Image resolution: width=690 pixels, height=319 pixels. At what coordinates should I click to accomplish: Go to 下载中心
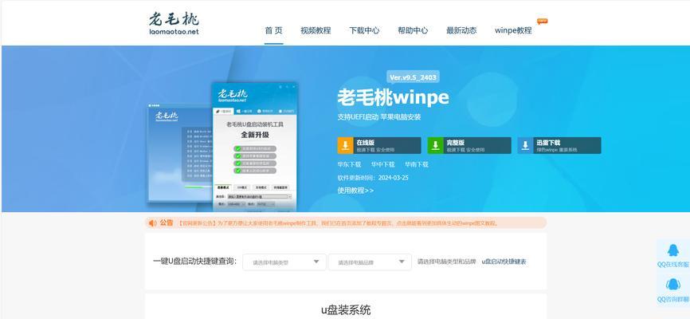(x=364, y=30)
